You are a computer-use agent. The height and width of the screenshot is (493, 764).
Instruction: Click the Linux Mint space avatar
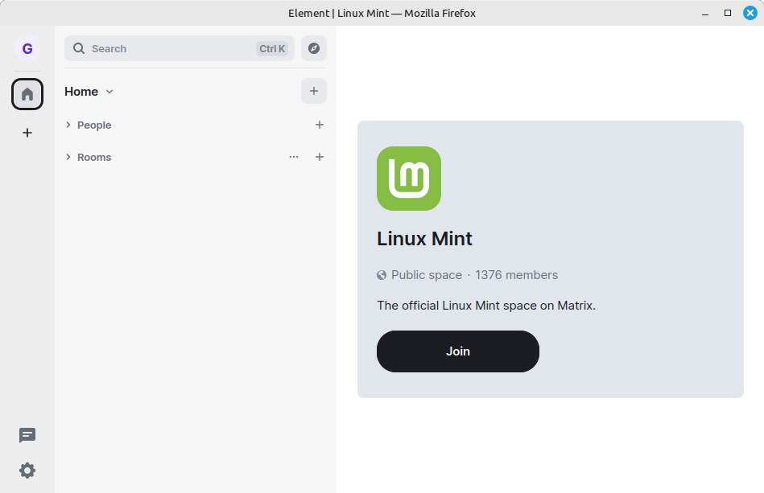click(408, 179)
